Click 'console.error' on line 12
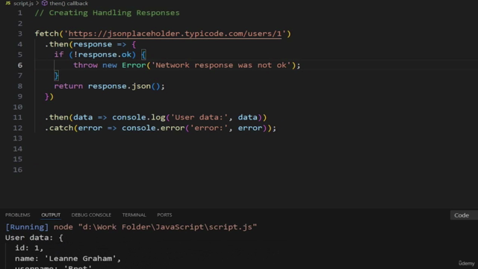 153,128
